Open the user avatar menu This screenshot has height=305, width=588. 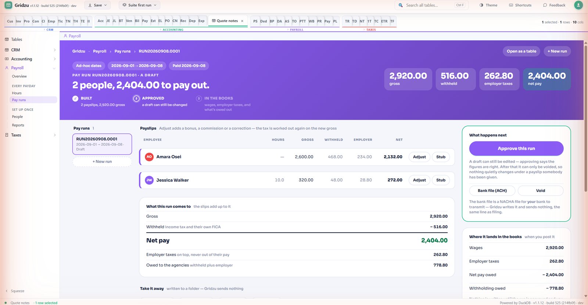click(x=578, y=5)
